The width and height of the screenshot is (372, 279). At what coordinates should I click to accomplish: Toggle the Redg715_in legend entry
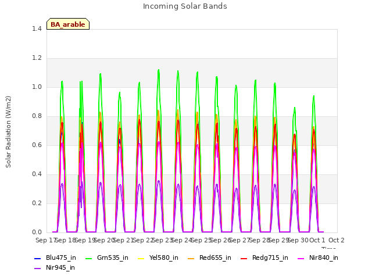[x=264, y=258]
